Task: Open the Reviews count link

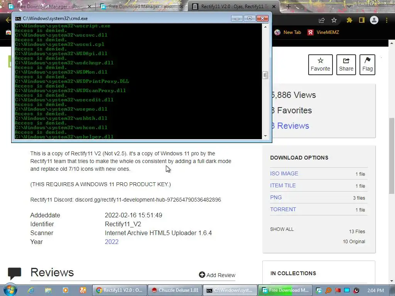Action: pos(290,126)
